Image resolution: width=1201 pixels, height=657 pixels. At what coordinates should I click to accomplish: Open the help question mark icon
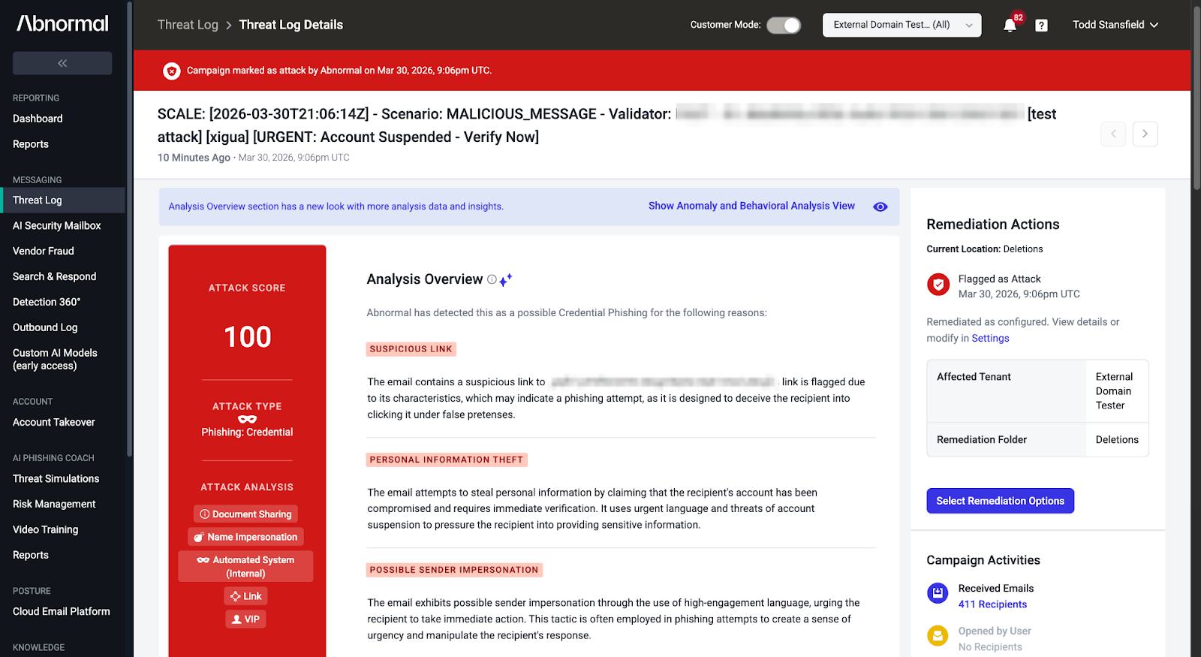coord(1041,25)
